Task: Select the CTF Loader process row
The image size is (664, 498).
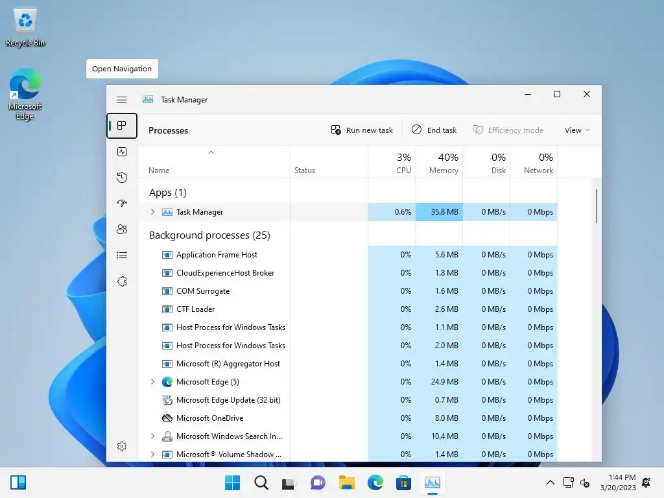Action: tap(348, 309)
